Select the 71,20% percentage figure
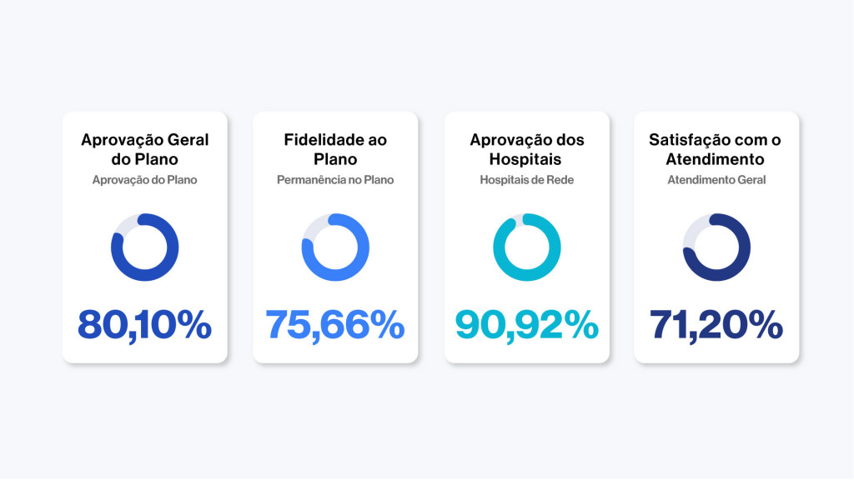The image size is (854, 480). 716,324
